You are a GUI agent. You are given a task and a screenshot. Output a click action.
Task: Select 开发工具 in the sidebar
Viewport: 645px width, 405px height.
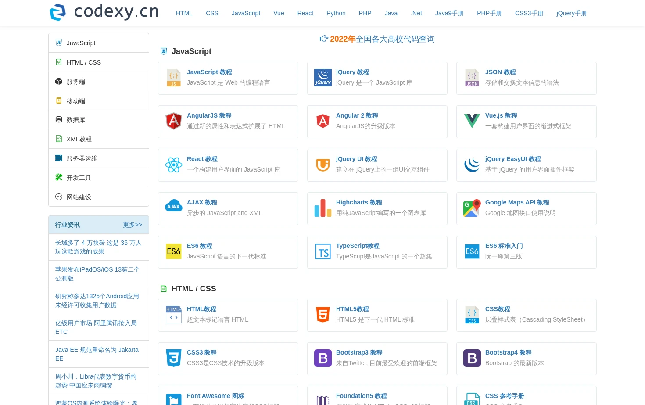coord(99,178)
